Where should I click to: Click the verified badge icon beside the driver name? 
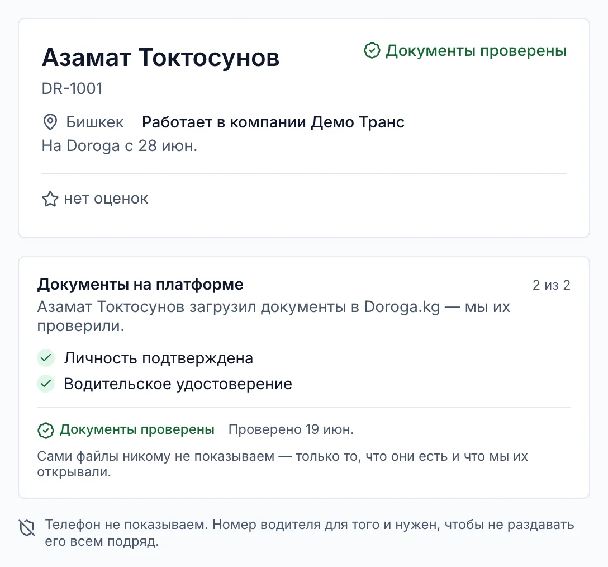372,50
